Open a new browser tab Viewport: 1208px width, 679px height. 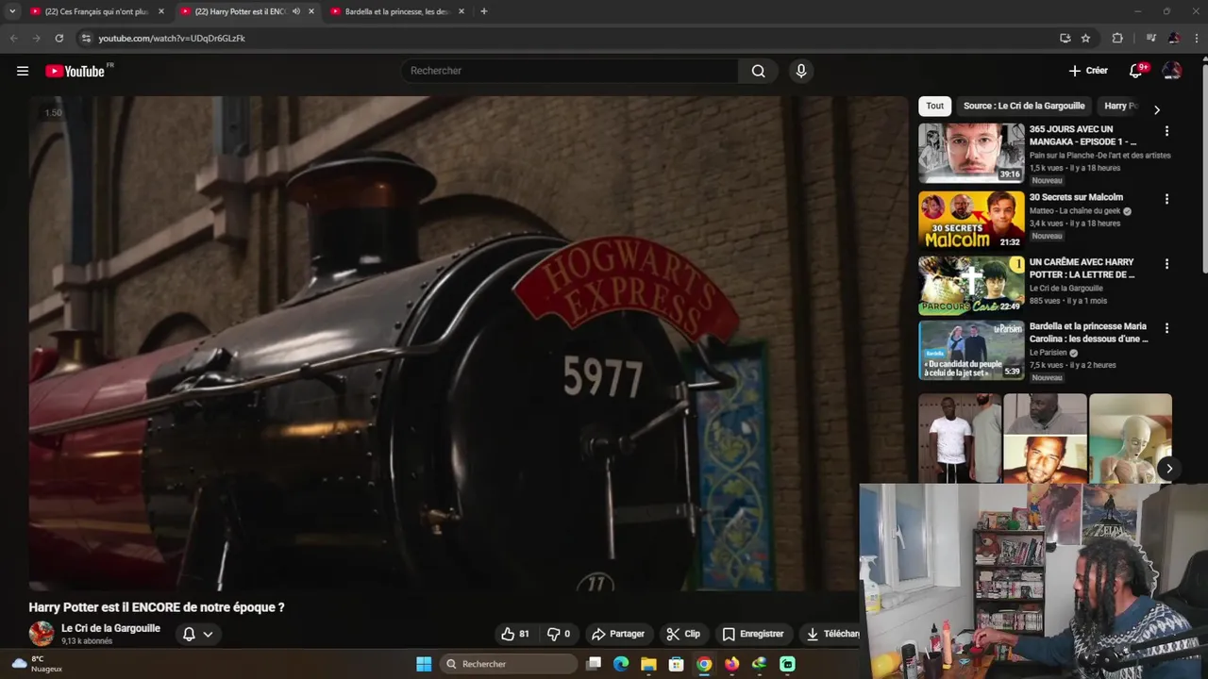[x=483, y=11]
